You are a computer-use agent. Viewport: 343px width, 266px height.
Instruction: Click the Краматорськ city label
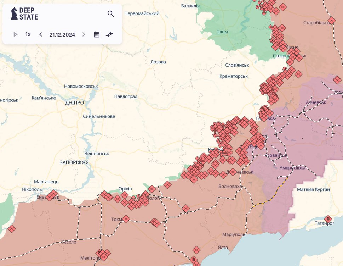click(234, 76)
